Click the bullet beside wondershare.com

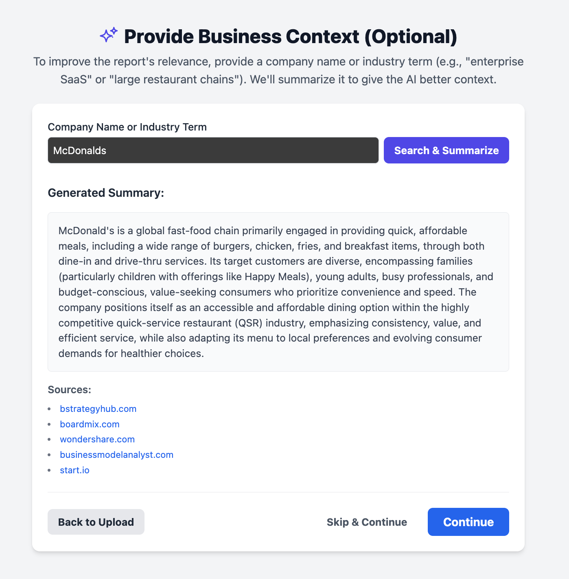50,439
